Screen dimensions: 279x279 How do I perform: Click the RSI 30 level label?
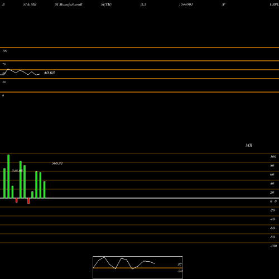[4, 82]
